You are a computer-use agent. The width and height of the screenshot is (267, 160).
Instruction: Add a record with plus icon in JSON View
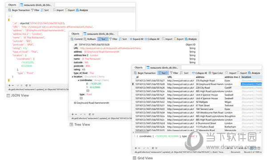click(x=9, y=85)
